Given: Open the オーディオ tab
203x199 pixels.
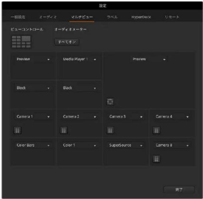Looking at the screenshot, I should click(x=48, y=17).
